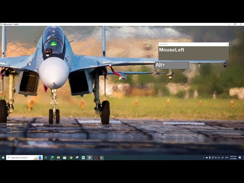Launch Google Chrome from the taskbar
The width and height of the screenshot is (244, 183).
[x=71, y=157]
